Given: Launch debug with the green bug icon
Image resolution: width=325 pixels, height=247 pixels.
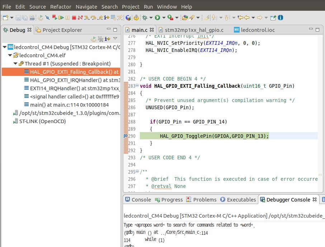Looking at the screenshot, I should point(145,18).
